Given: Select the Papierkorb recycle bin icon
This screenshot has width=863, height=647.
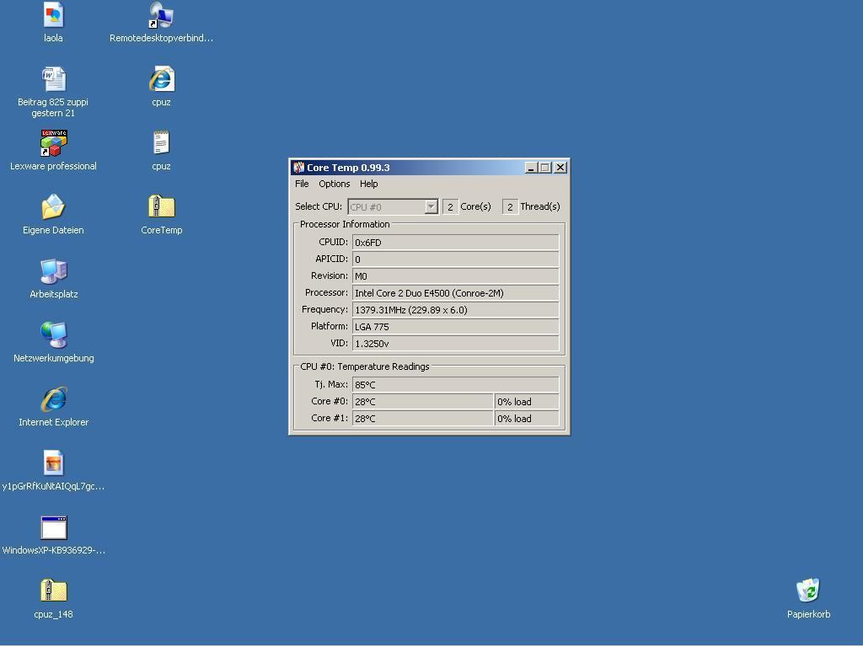Looking at the screenshot, I should pyautogui.click(x=808, y=591).
